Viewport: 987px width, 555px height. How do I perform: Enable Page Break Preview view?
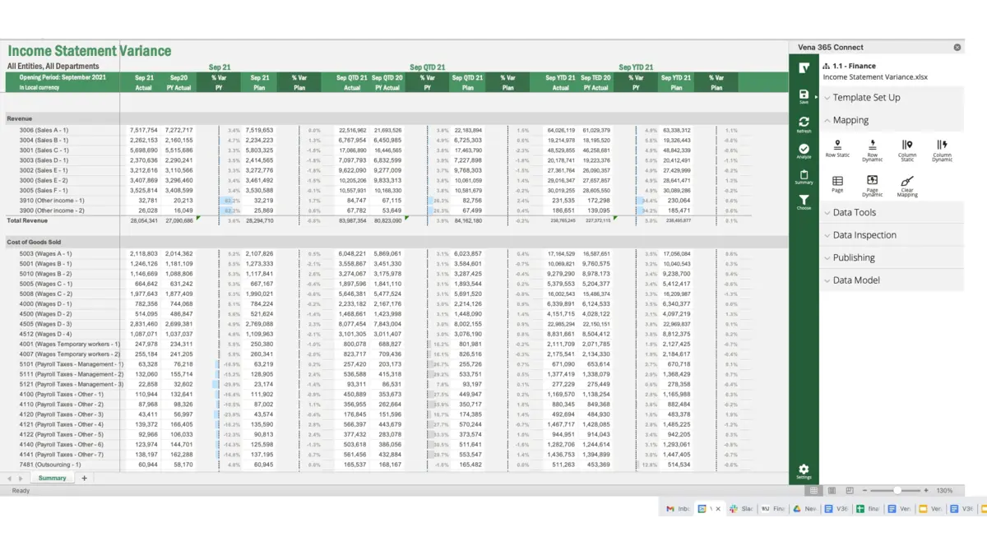pyautogui.click(x=850, y=491)
